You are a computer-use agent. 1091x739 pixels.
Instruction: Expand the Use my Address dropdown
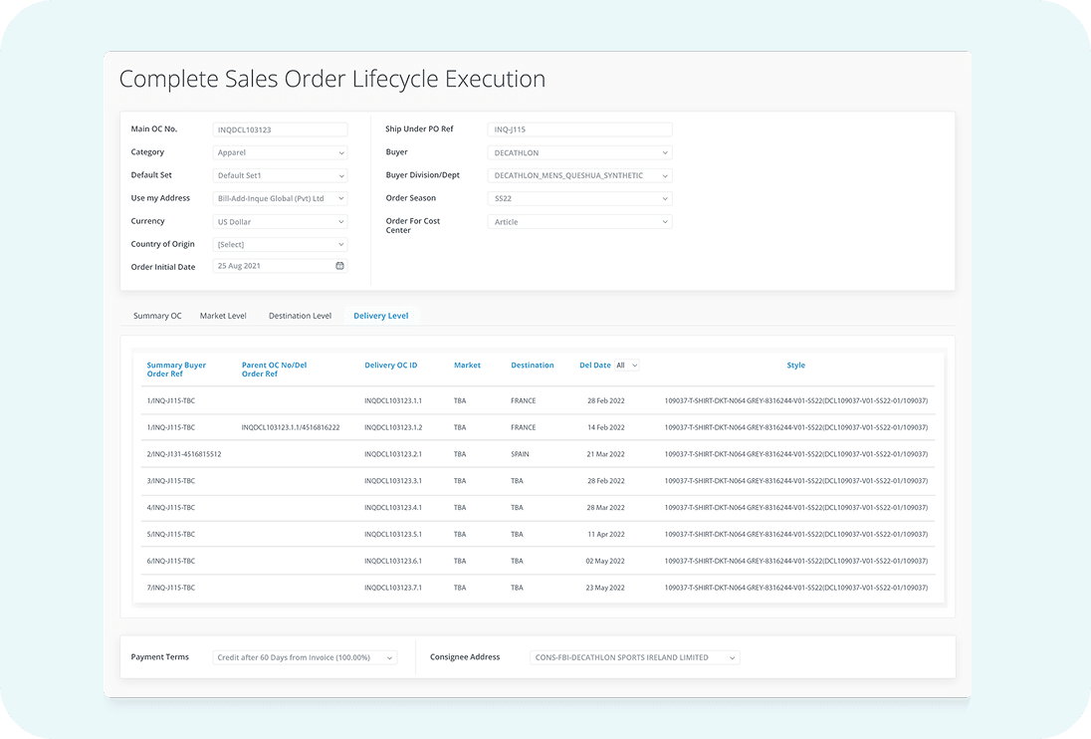pyautogui.click(x=281, y=199)
